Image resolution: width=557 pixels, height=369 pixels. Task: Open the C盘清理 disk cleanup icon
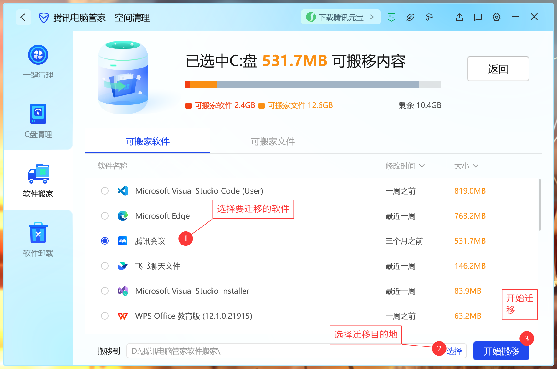[38, 114]
